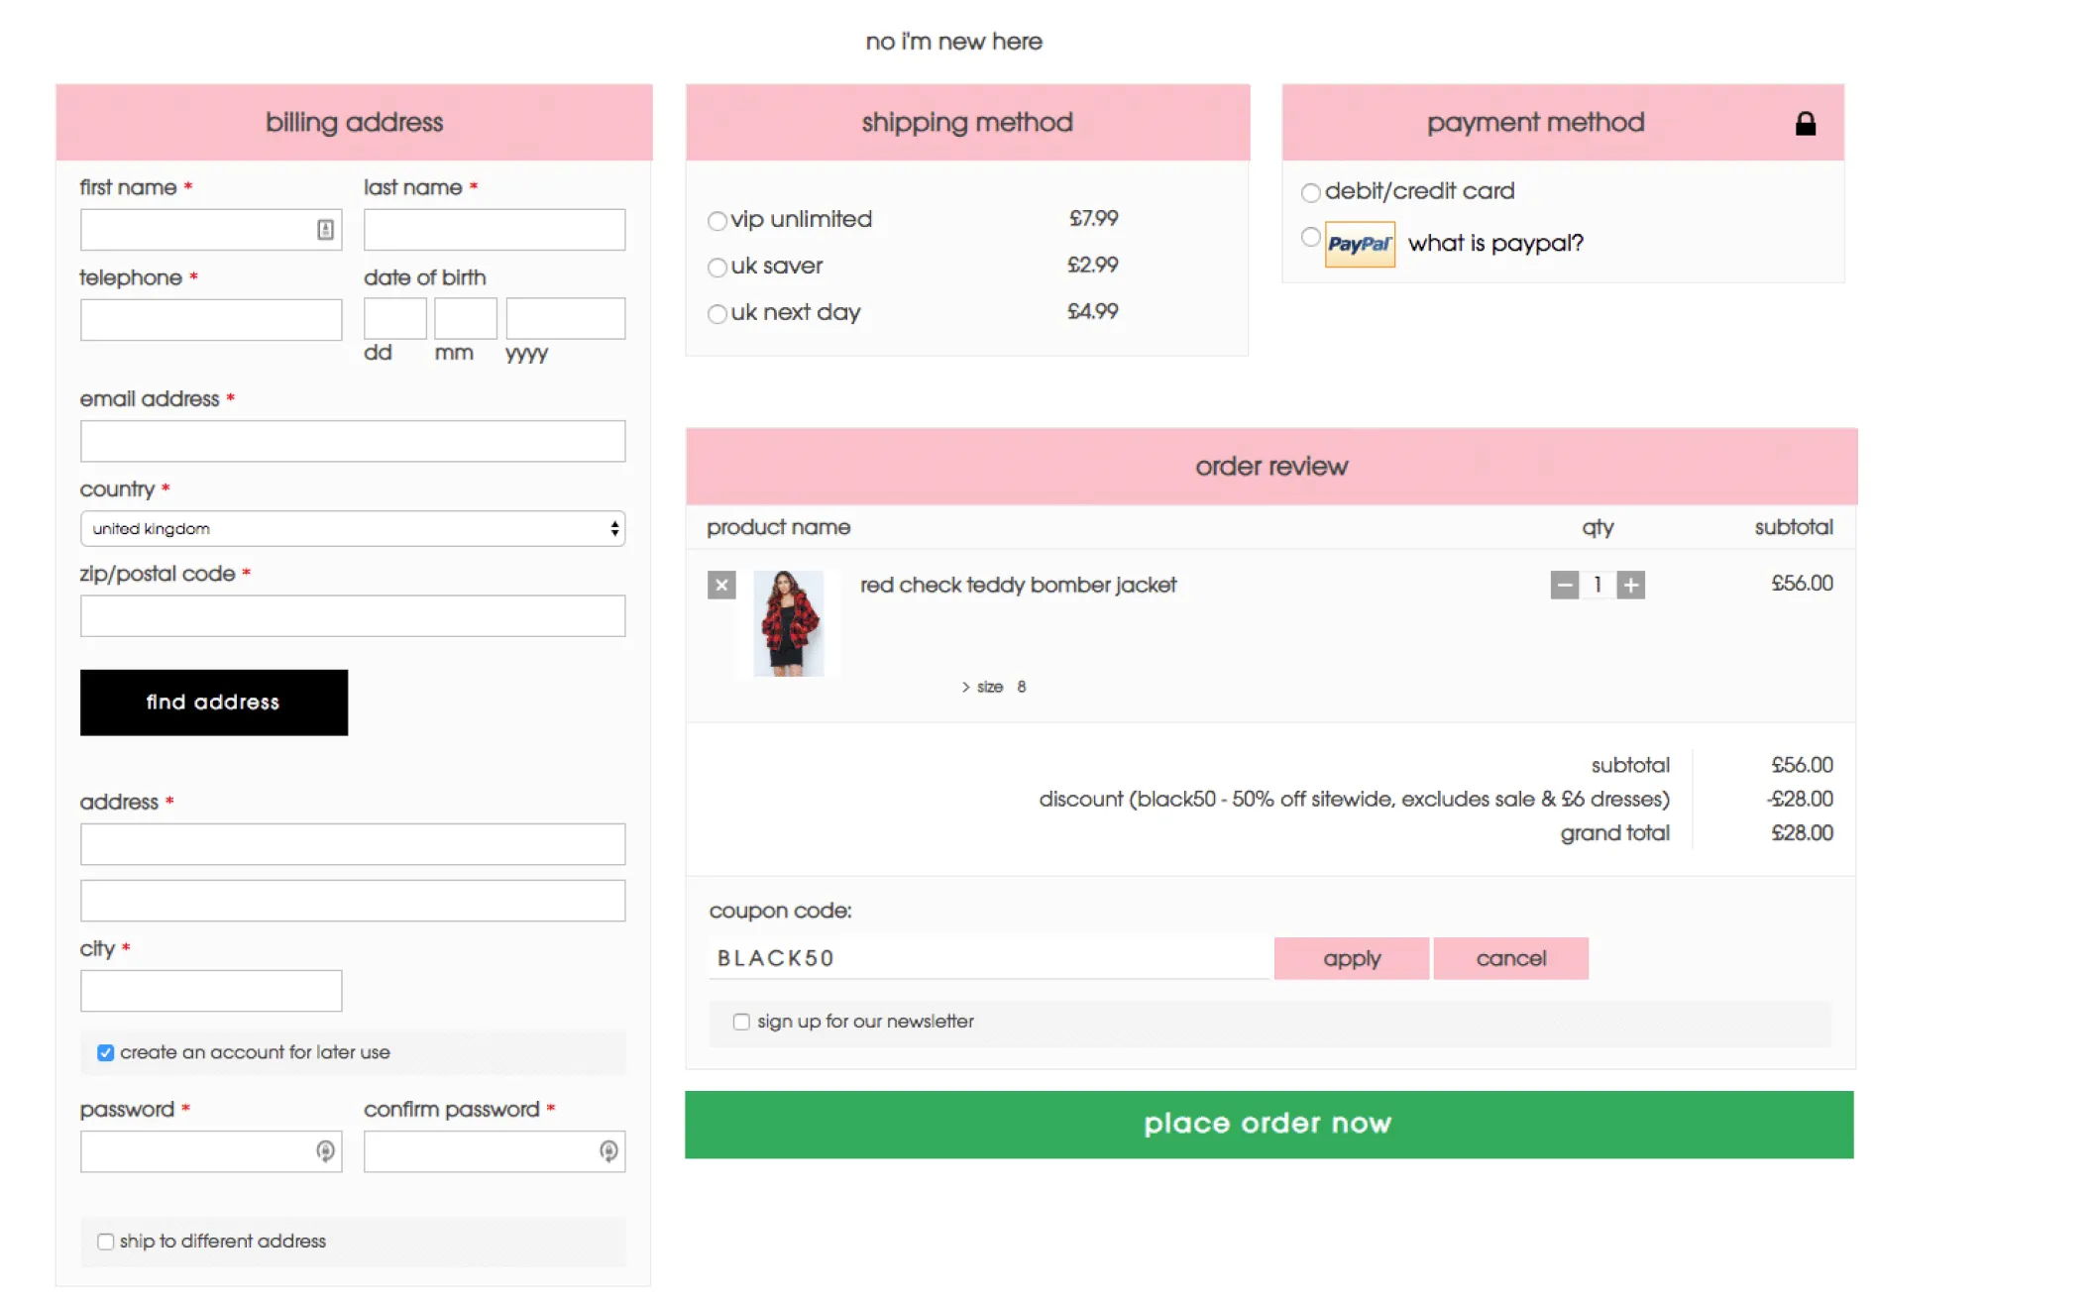The height and width of the screenshot is (1301, 2095).
Task: Click the second address line field
Action: coord(353,901)
